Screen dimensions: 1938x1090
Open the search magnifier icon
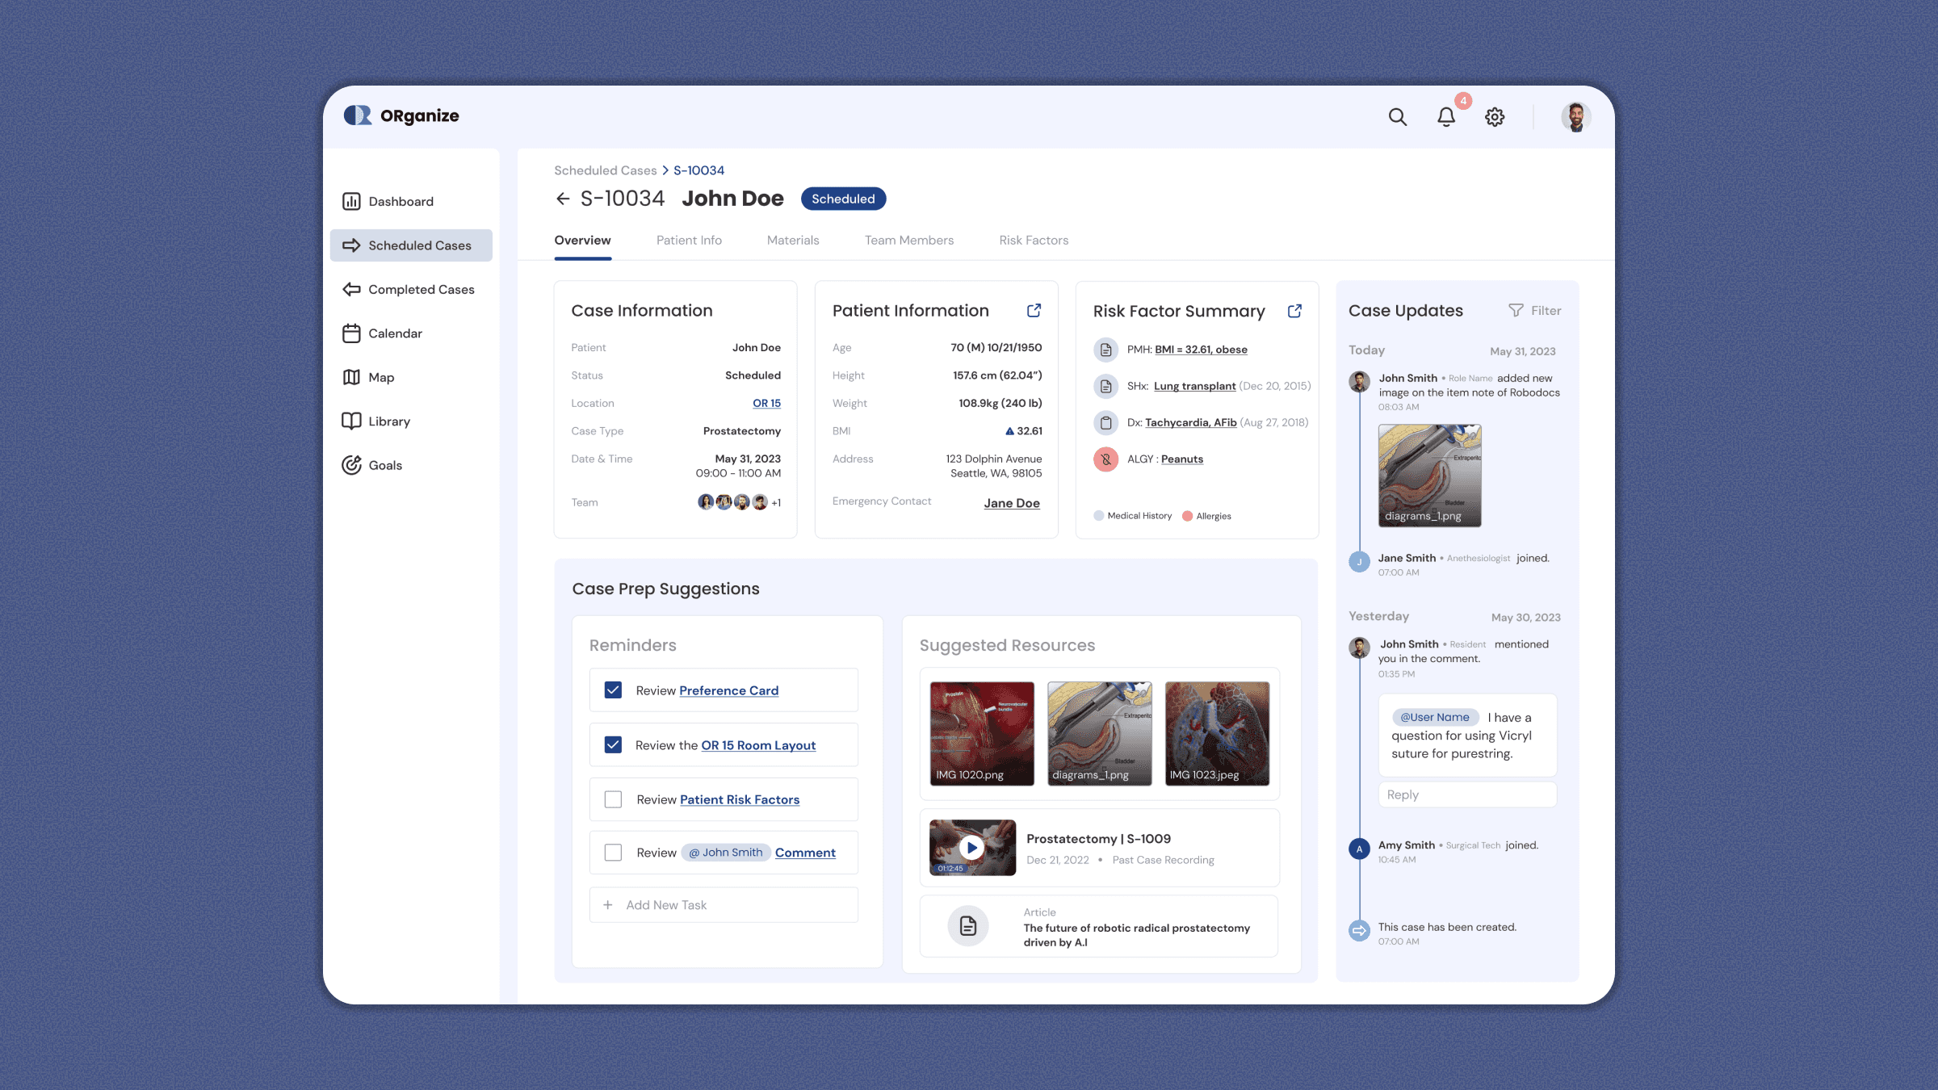click(x=1397, y=117)
